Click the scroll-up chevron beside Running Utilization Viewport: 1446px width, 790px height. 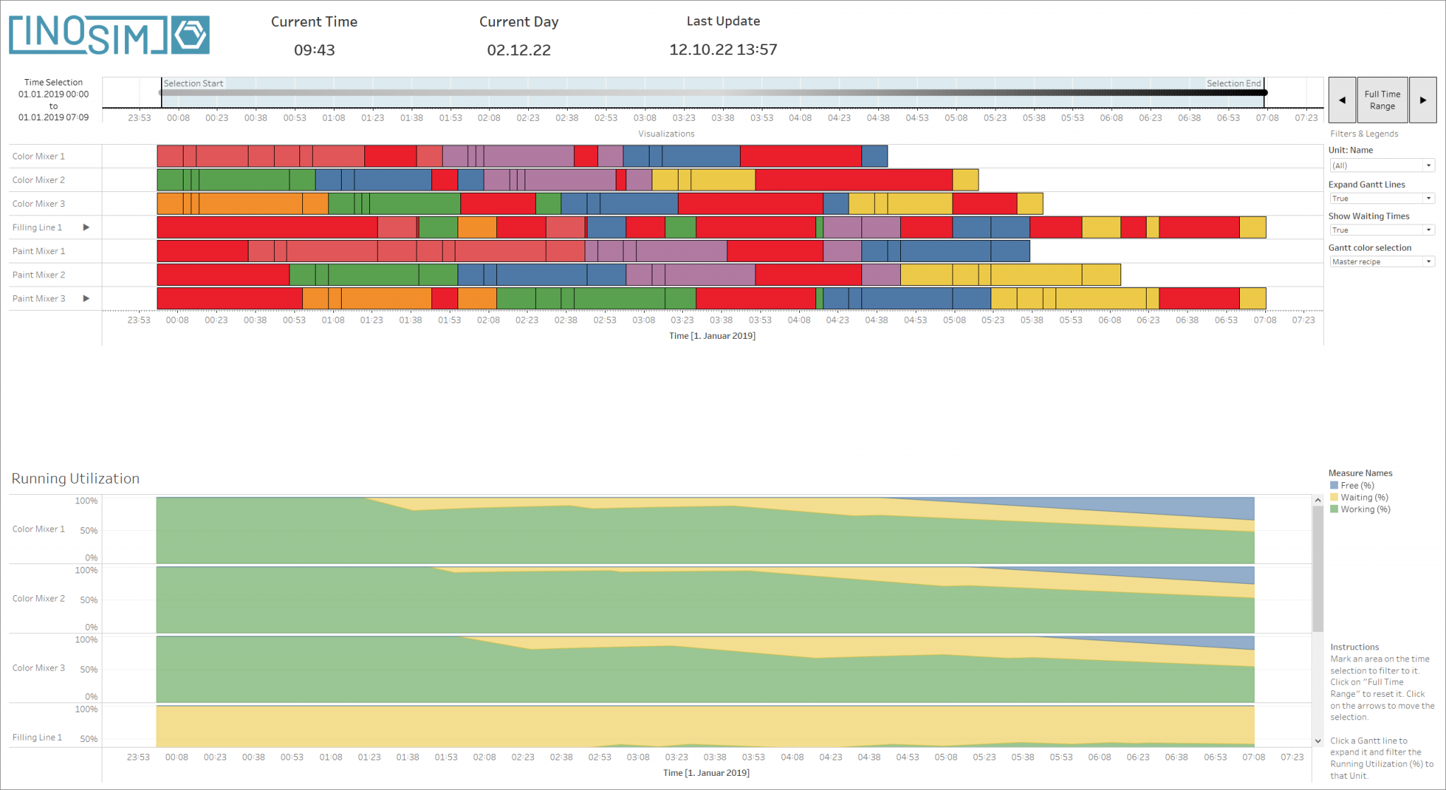(1317, 499)
